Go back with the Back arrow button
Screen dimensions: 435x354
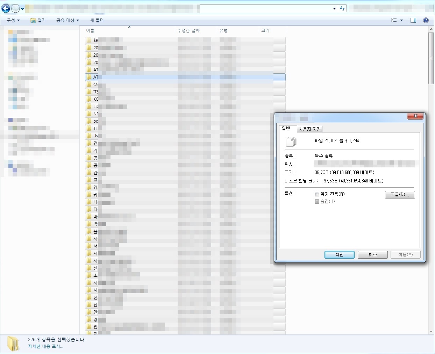tap(6, 8)
